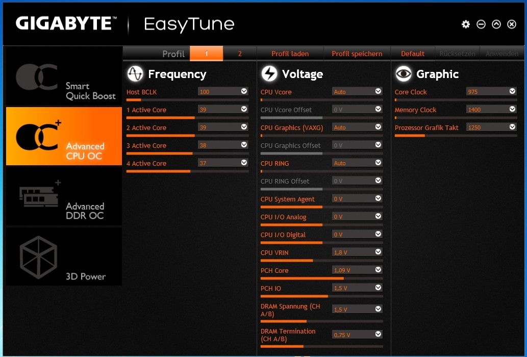The height and width of the screenshot is (357, 527).
Task: Expand the 4 Active Core dropdown
Action: (244, 162)
